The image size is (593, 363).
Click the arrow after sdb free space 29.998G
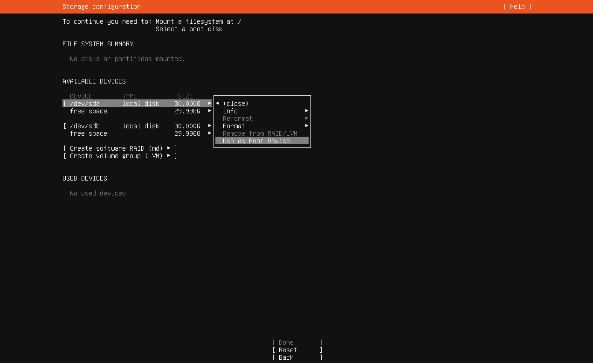pos(210,133)
